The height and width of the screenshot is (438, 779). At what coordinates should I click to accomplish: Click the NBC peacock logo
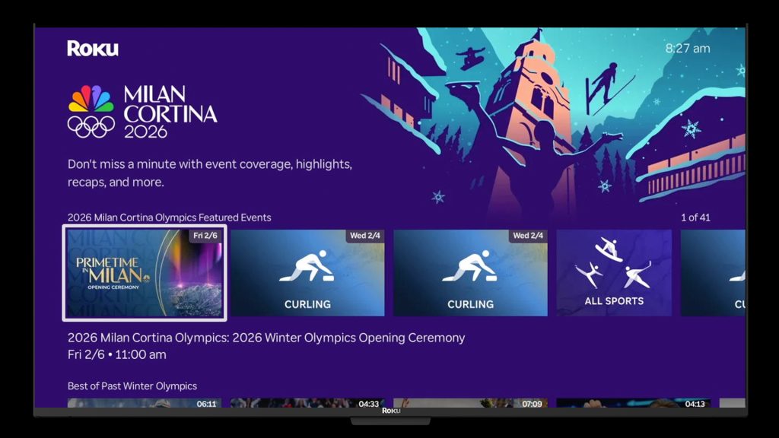click(x=91, y=99)
